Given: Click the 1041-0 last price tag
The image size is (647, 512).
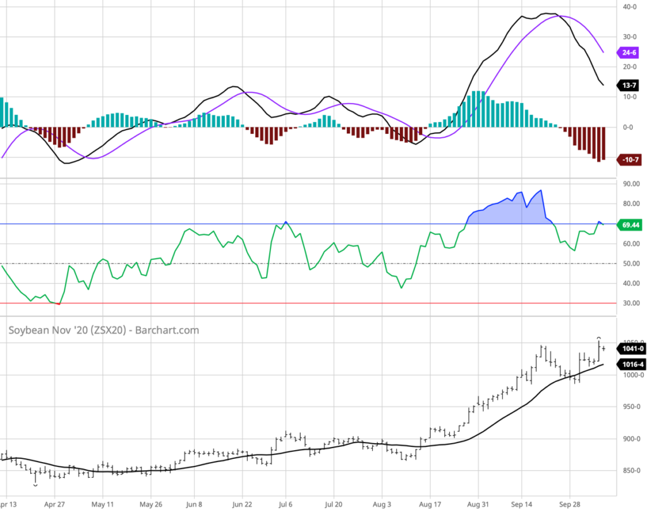Looking at the screenshot, I should click(x=631, y=349).
